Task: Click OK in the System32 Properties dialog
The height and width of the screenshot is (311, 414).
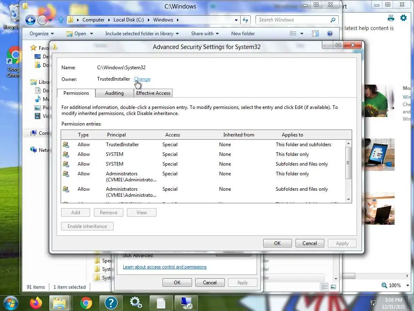Action: [x=177, y=282]
